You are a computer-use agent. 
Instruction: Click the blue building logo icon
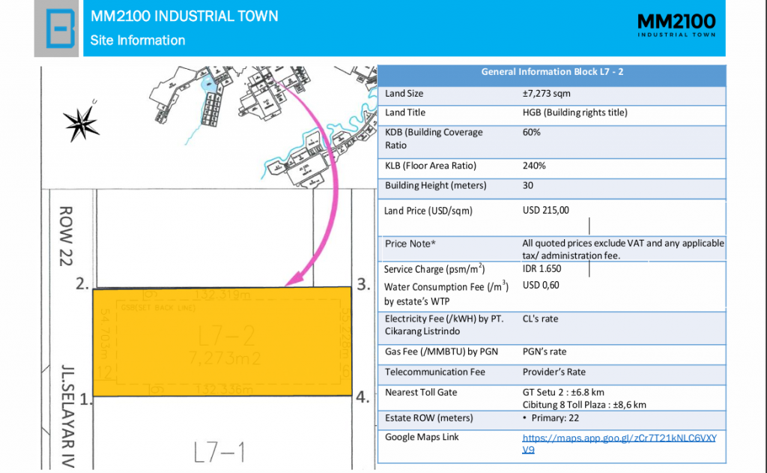click(x=60, y=29)
